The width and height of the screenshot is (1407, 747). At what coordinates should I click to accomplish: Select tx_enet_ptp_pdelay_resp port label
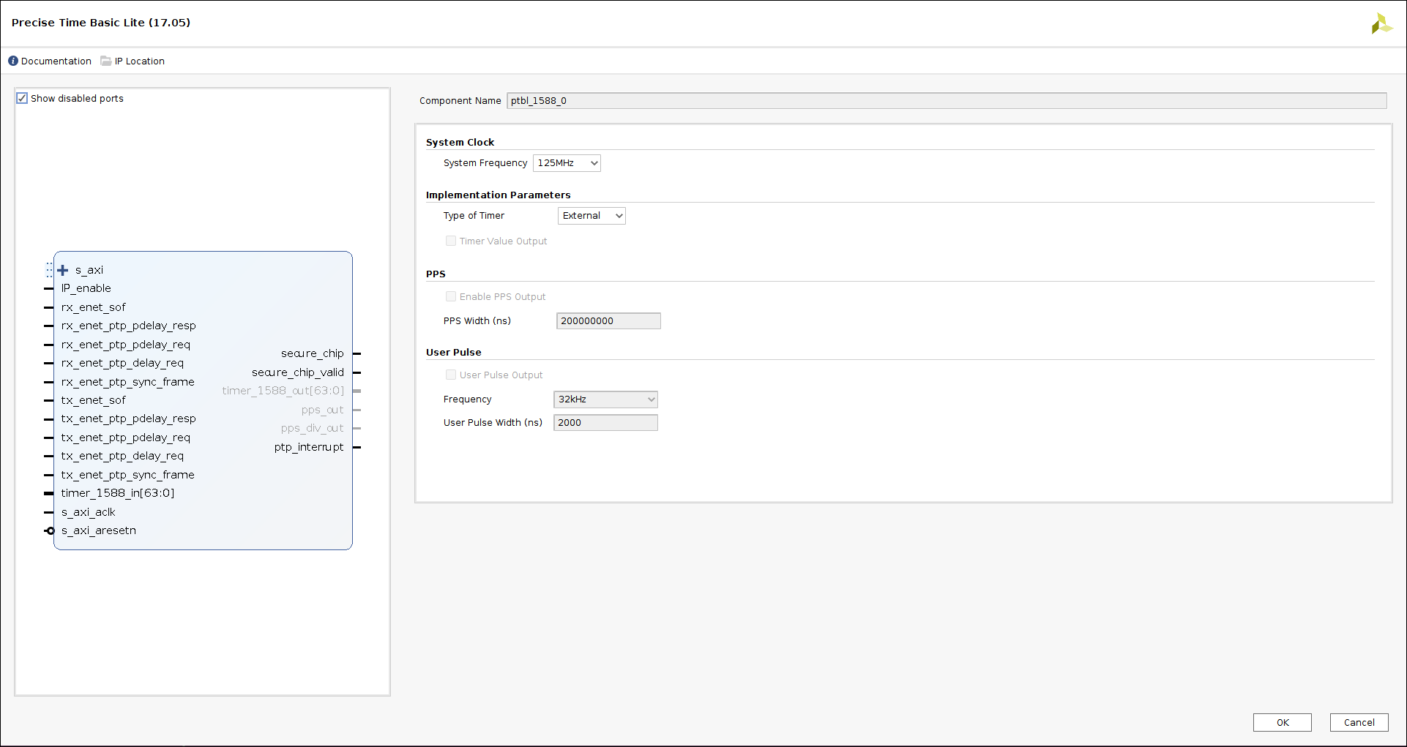129,418
